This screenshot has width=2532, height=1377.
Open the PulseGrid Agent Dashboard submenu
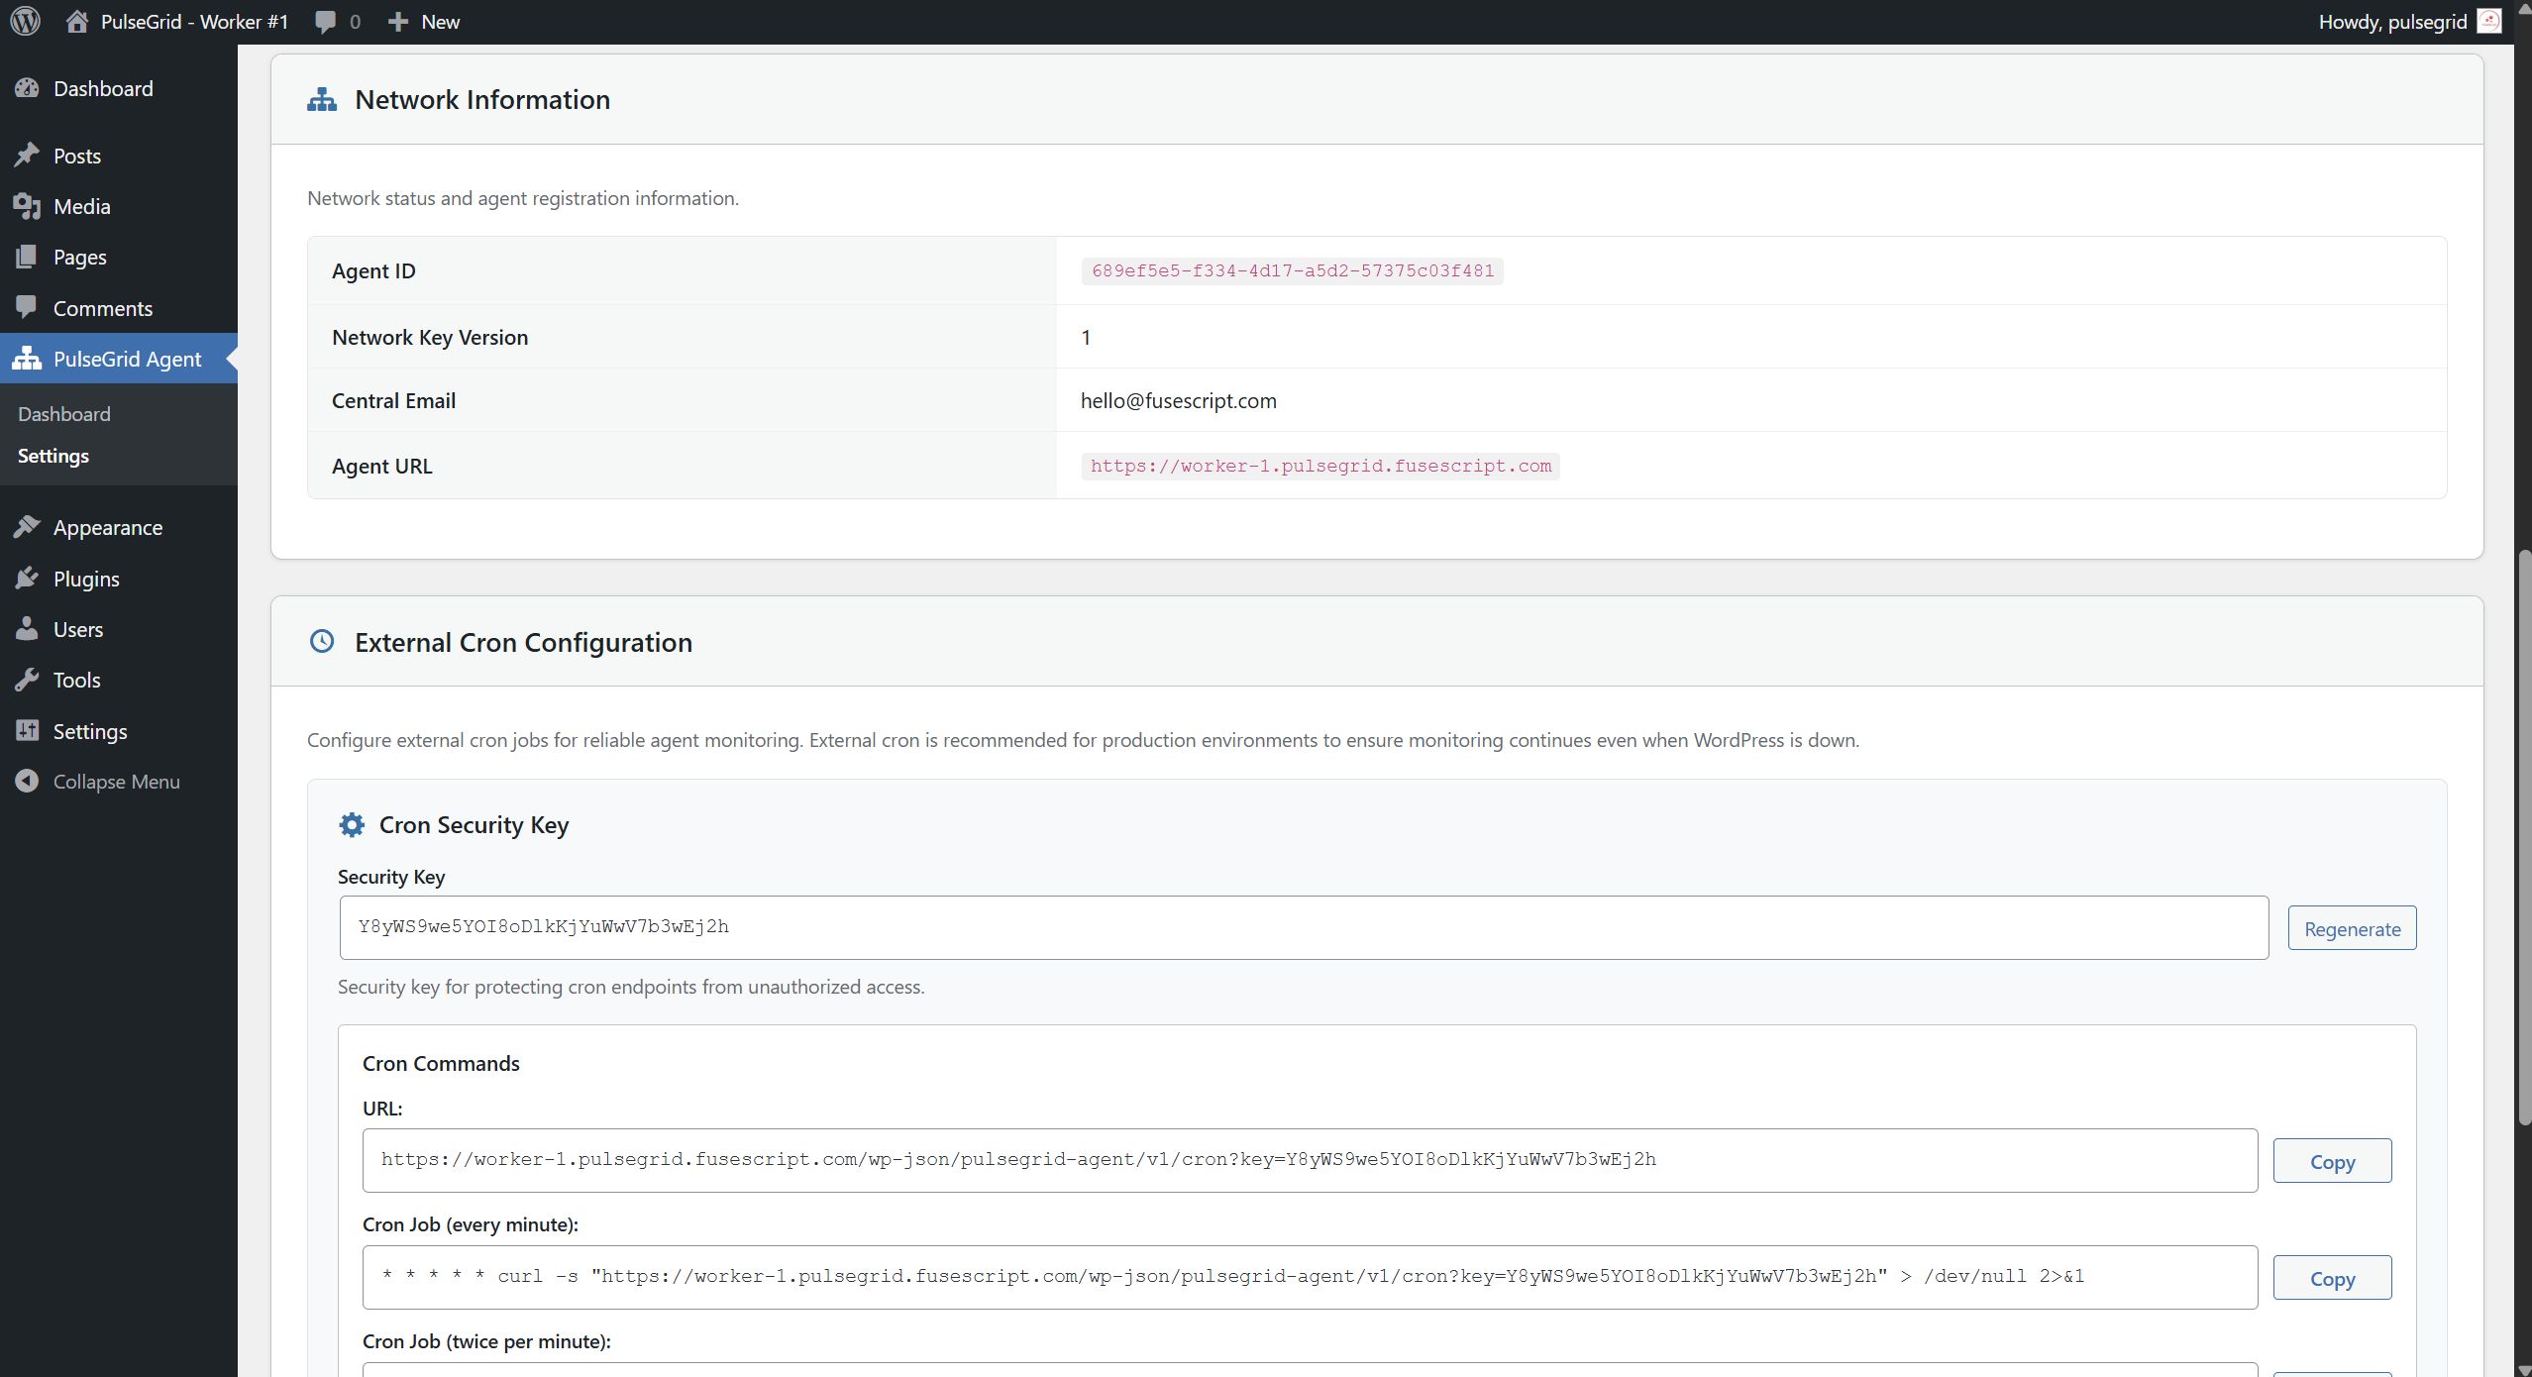point(63,414)
